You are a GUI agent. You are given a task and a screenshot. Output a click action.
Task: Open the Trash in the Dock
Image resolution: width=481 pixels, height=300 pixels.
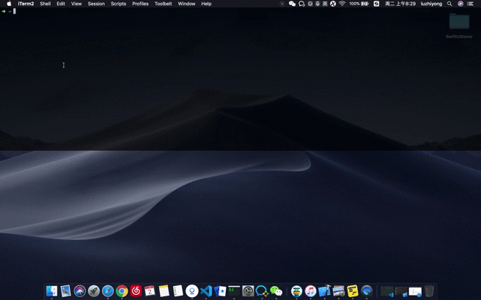[429, 290]
